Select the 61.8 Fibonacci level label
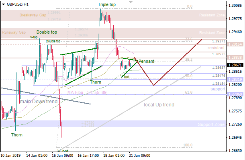245x160 pixels. 188,92
